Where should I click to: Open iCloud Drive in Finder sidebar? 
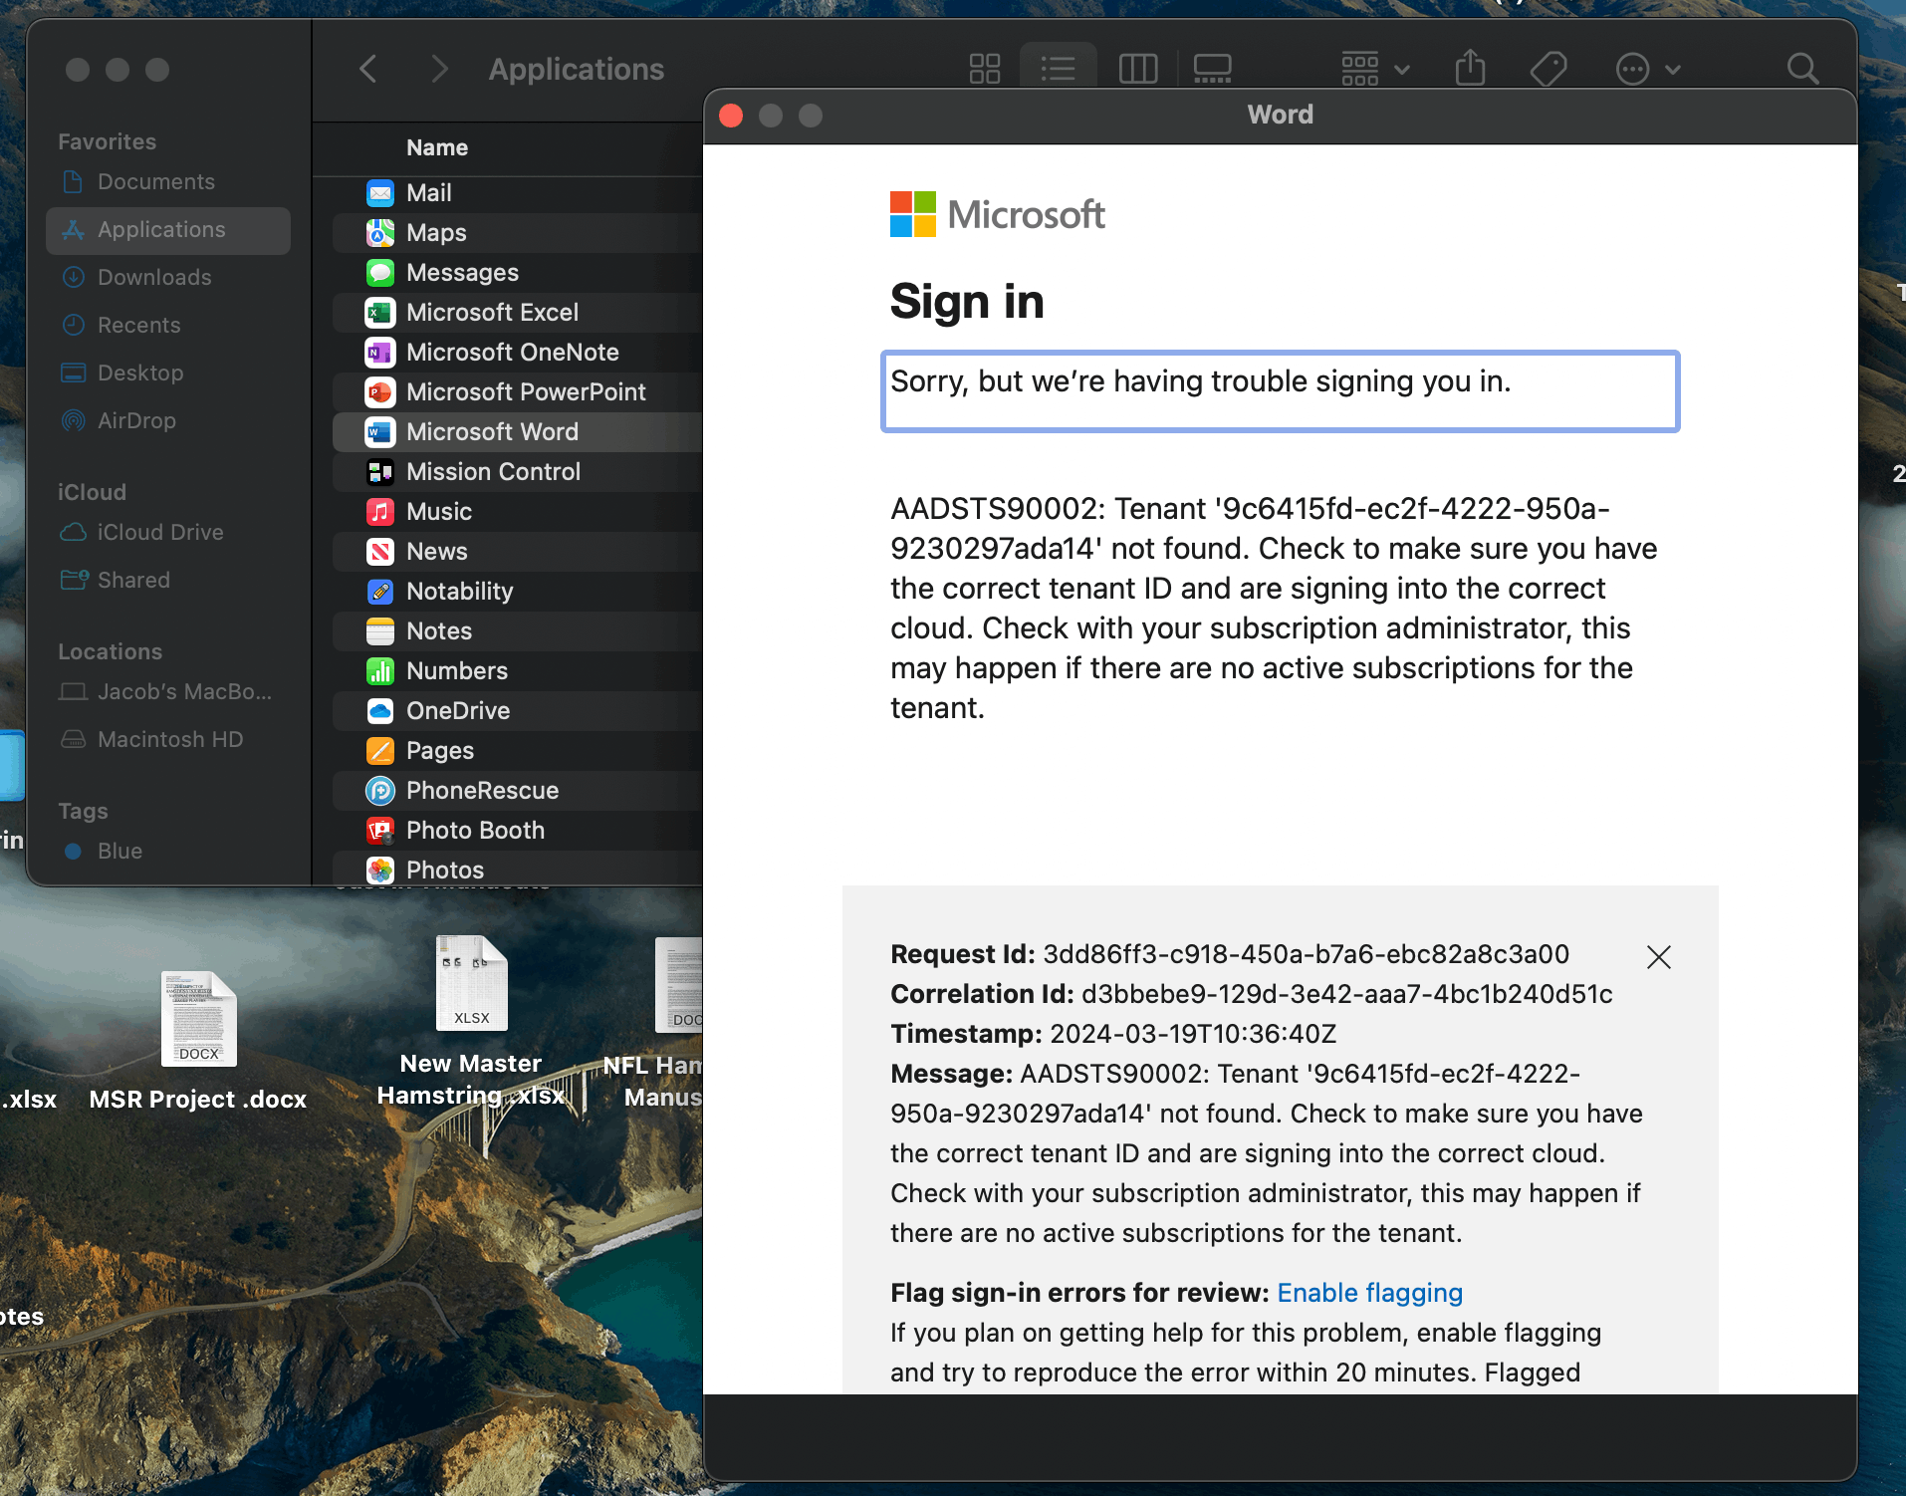[x=167, y=533]
